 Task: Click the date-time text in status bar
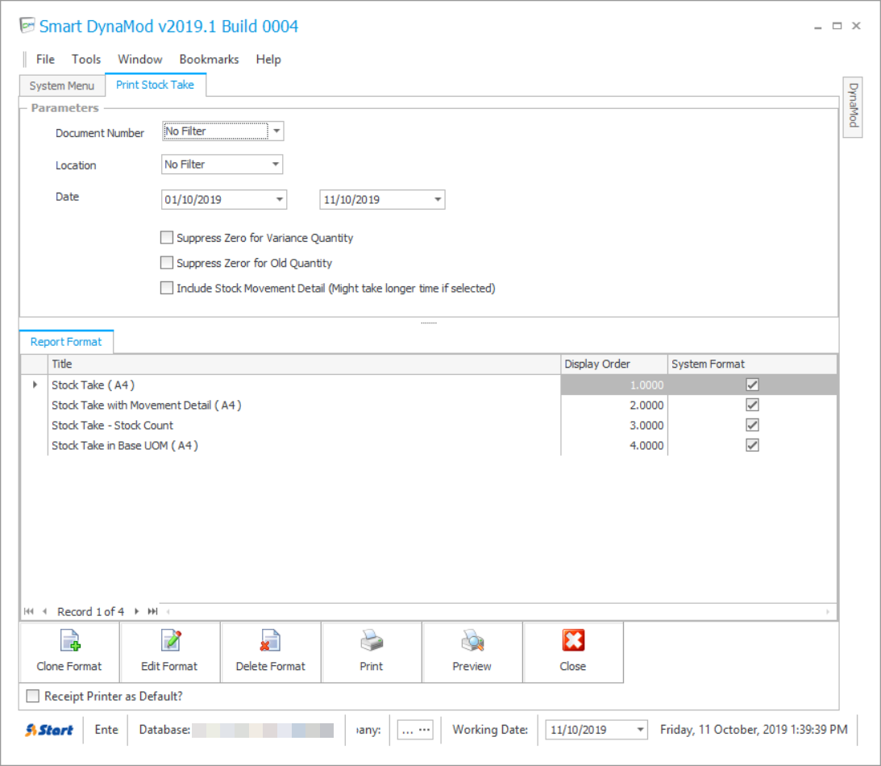pyautogui.click(x=754, y=730)
